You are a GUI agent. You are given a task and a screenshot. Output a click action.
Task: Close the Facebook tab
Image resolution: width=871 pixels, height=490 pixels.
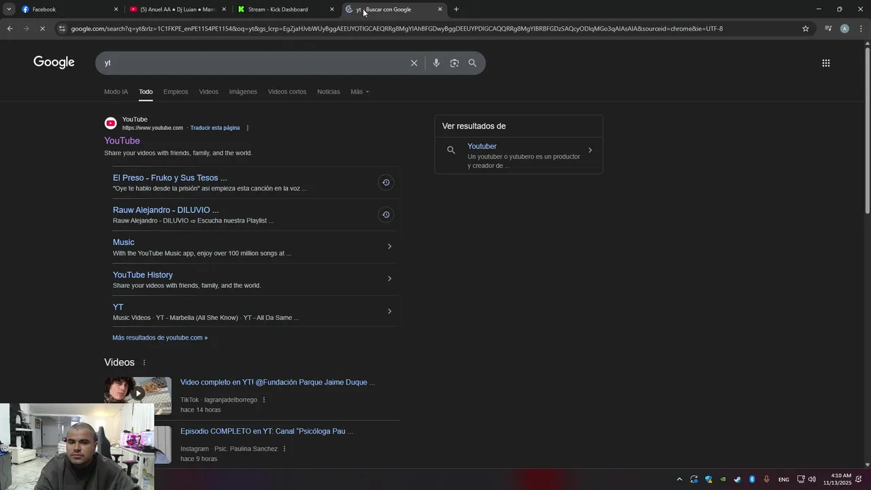116,10
